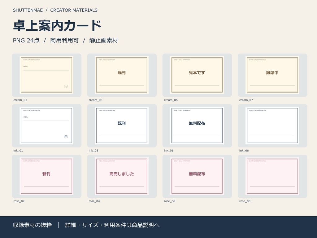Open the cream_01 card thumbnail

click(x=46, y=75)
